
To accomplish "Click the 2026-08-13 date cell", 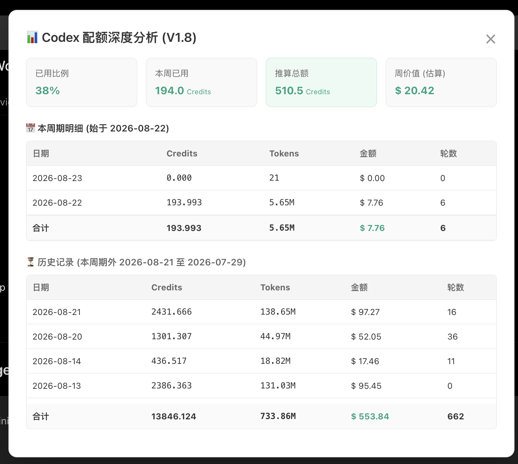I will click(57, 386).
